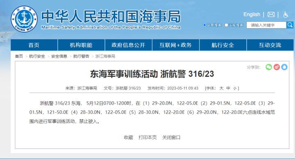Click the English language link

coord(252,14)
